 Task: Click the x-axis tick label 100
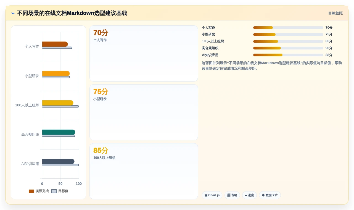[x=79, y=183]
